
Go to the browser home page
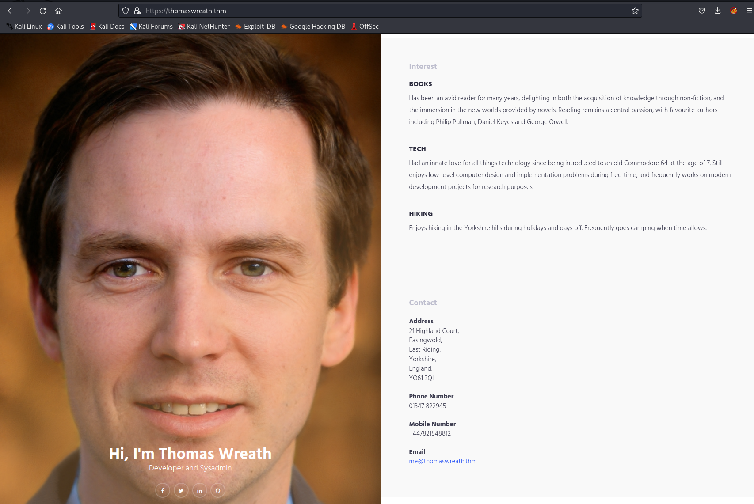[x=58, y=11]
